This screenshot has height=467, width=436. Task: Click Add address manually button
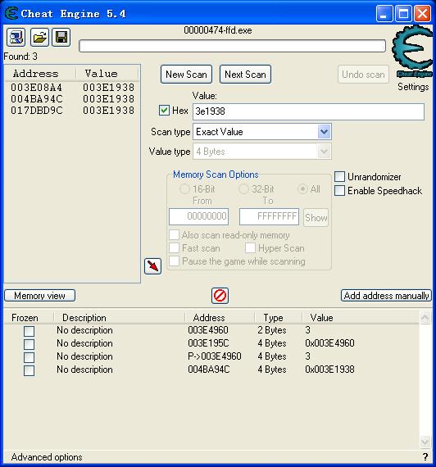coord(386,296)
